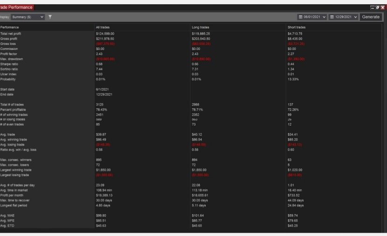Select the Max. drawdown row label
The height and width of the screenshot is (236, 387).
tap(11, 59)
